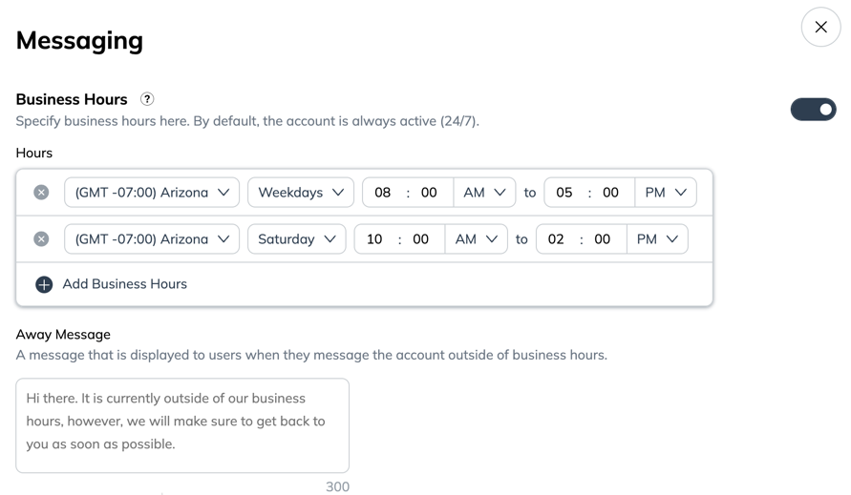
Task: Remove the Saturday business hours row
Action: pyautogui.click(x=41, y=239)
